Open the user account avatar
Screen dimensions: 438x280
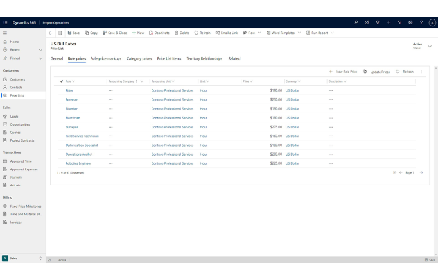[x=432, y=22]
